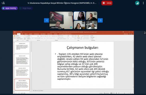
Task: Show the next page of webcams
Action: [x=100, y=20]
